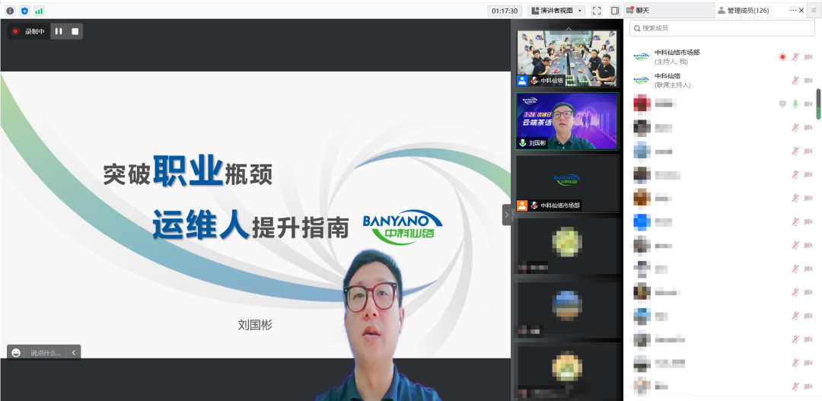This screenshot has width=822, height=401.
Task: Click the blue security shield icon
Action: [x=24, y=11]
